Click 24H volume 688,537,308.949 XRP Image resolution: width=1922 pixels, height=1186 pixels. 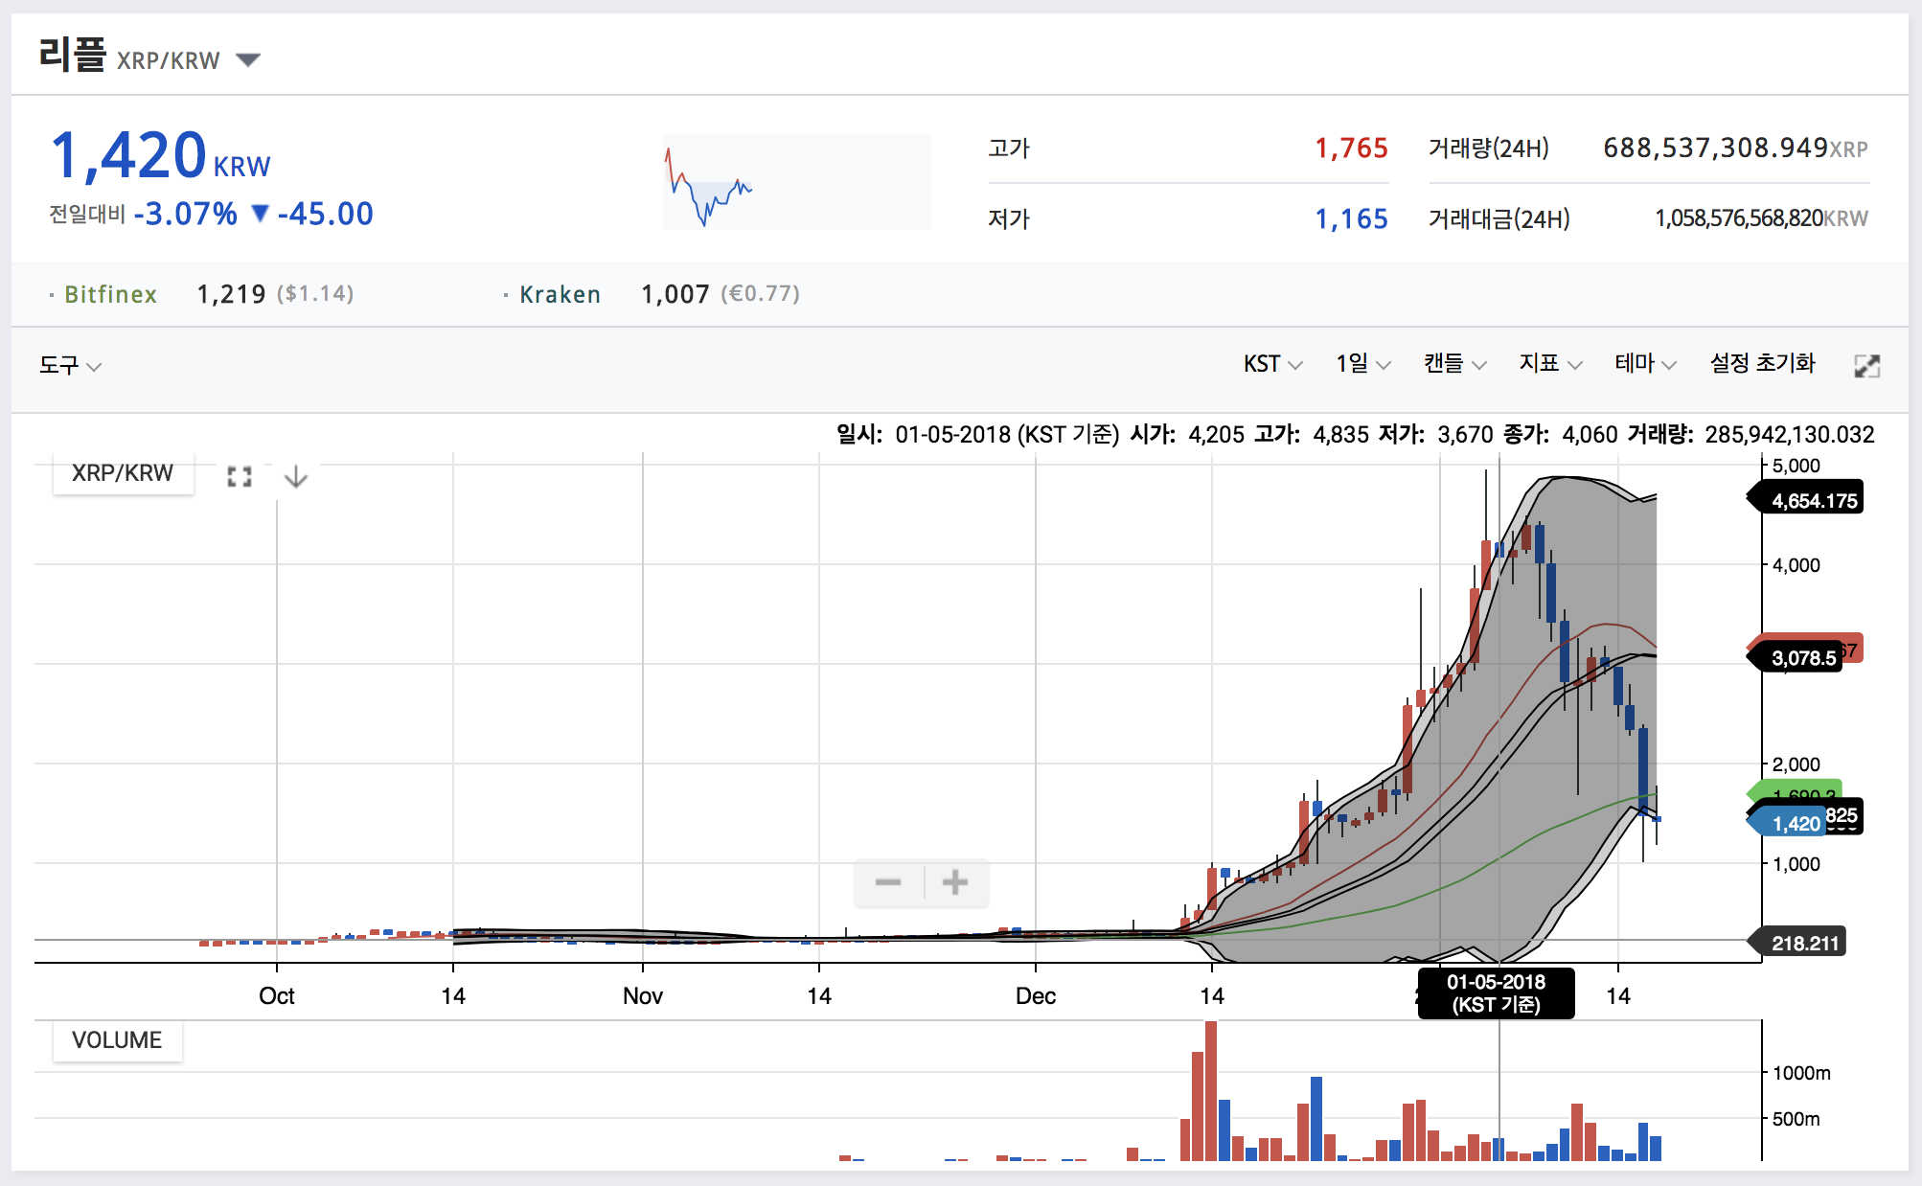coord(1735,148)
